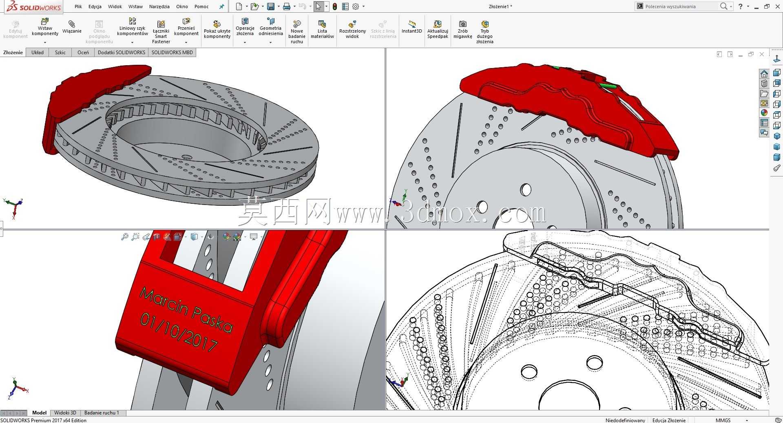Image resolution: width=783 pixels, height=423 pixels.
Task: Click the Options gear icon
Action: [x=356, y=7]
